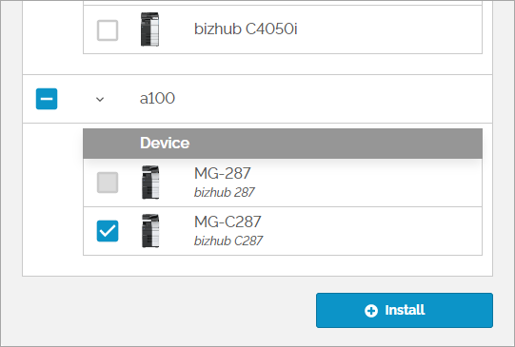Image resolution: width=515 pixels, height=347 pixels.
Task: Click empty space in the MG-C287 row
Action: click(x=371, y=231)
